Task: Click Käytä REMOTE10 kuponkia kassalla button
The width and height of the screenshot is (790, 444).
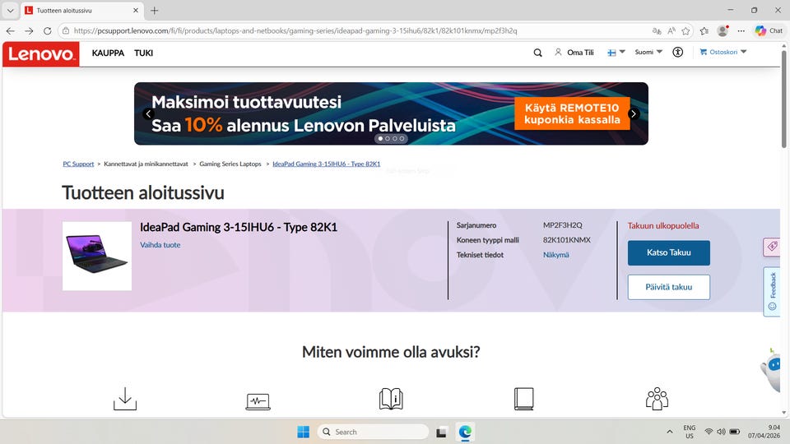Action: pos(572,113)
